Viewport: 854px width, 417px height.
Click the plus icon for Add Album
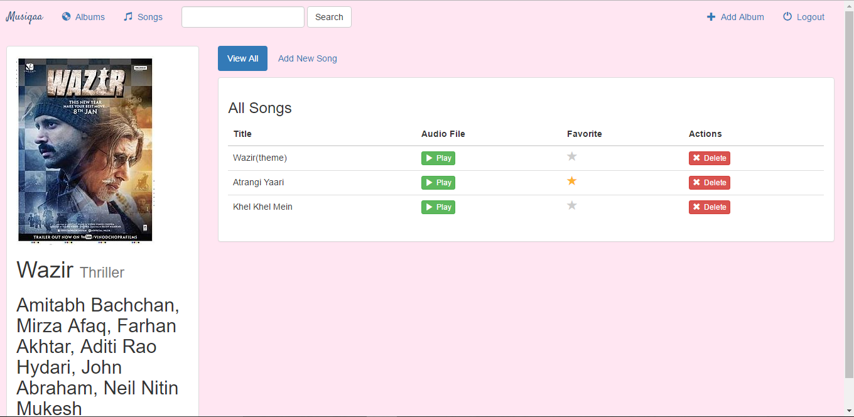point(711,17)
